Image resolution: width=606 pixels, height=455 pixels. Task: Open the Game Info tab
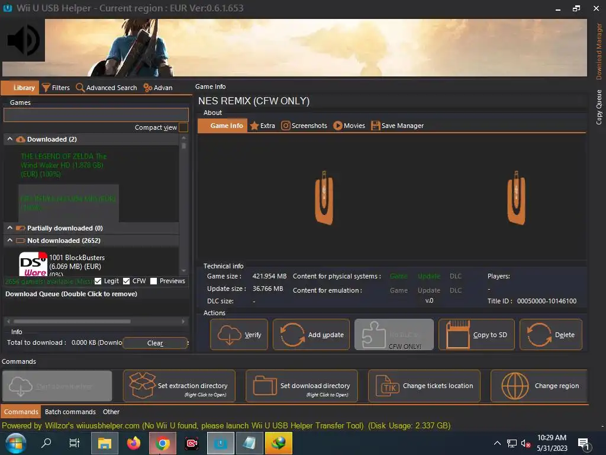coord(223,126)
